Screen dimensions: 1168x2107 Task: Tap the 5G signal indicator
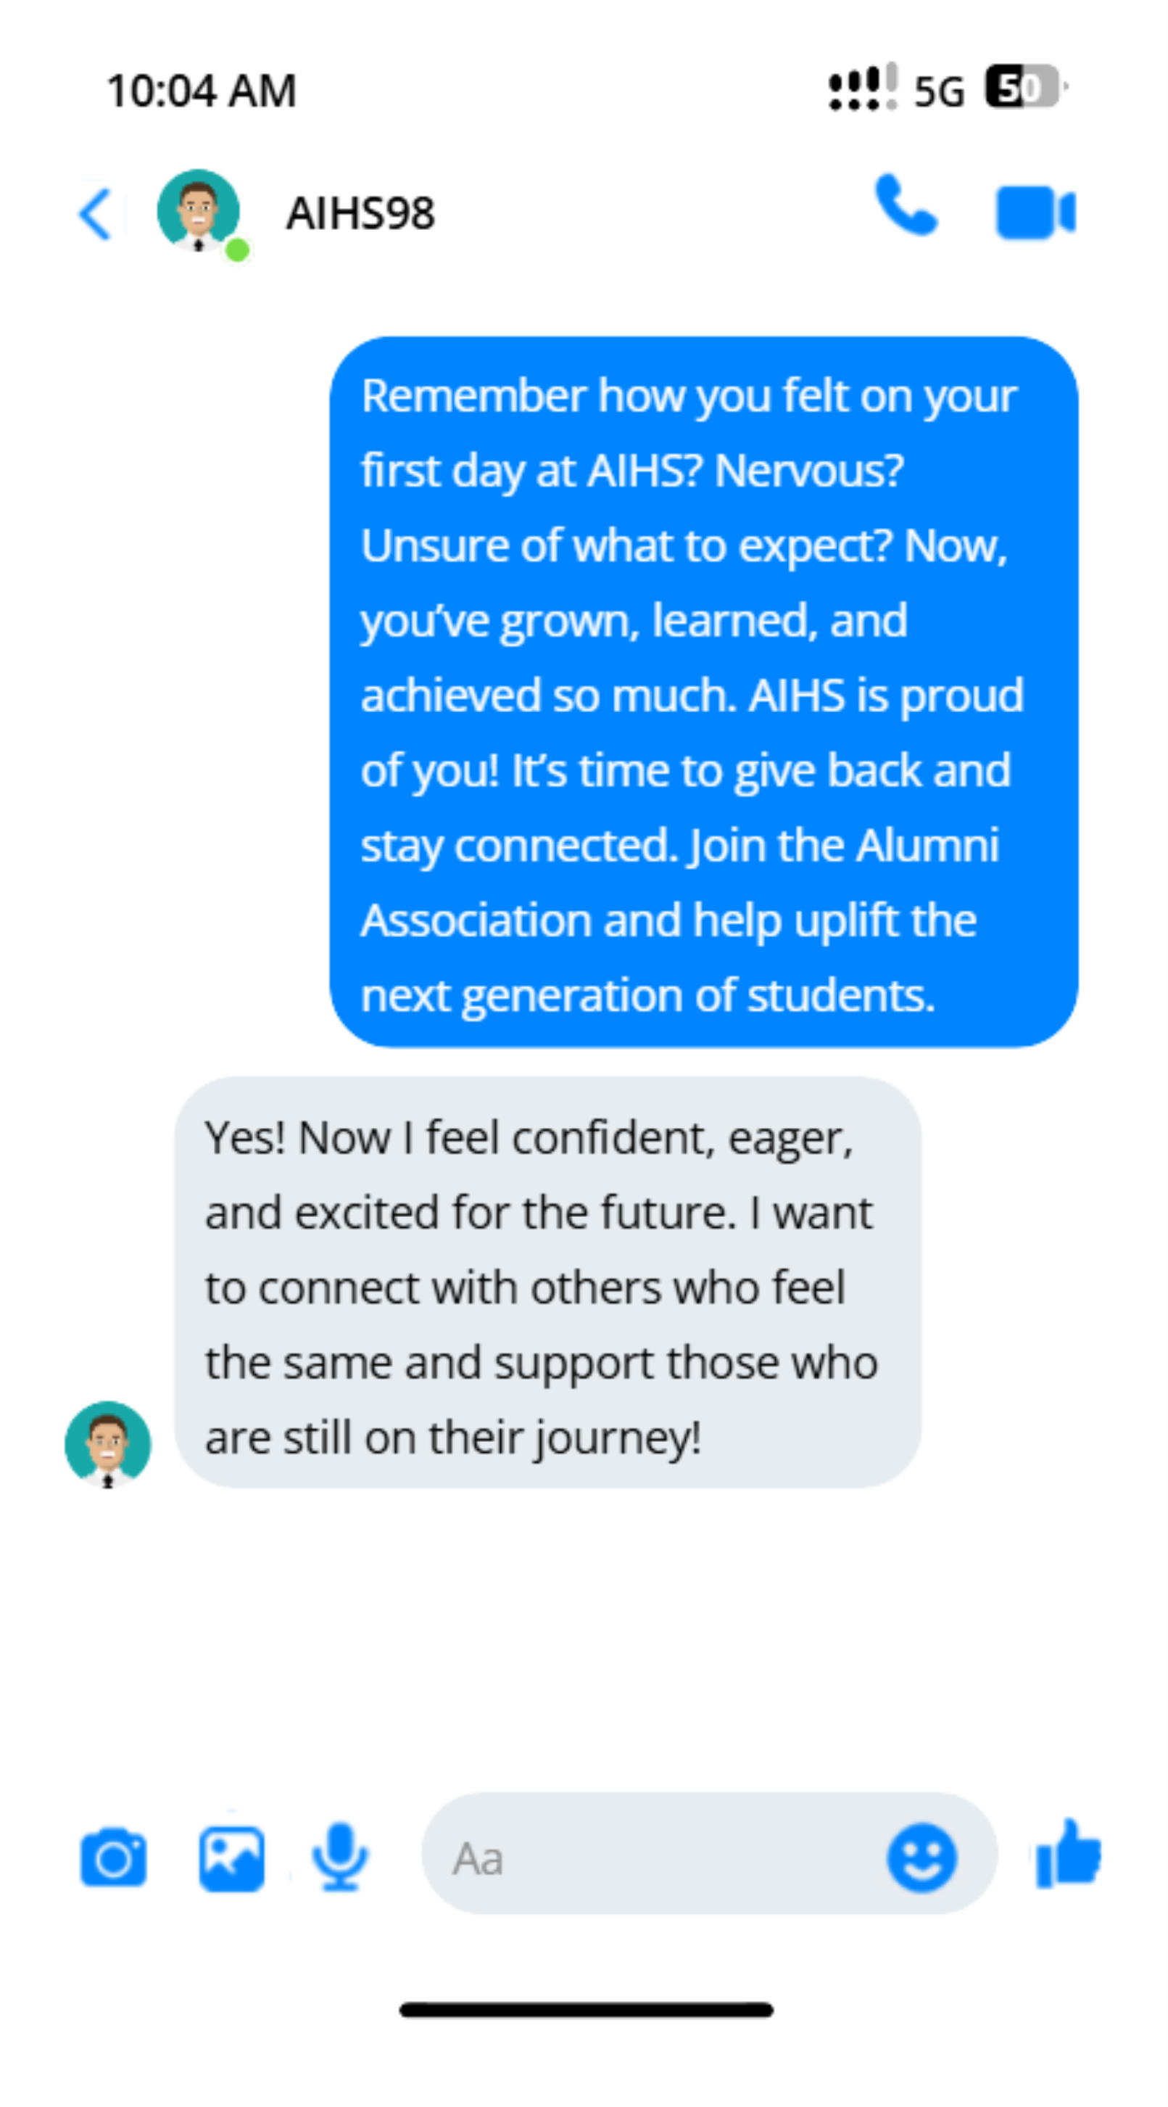click(938, 91)
